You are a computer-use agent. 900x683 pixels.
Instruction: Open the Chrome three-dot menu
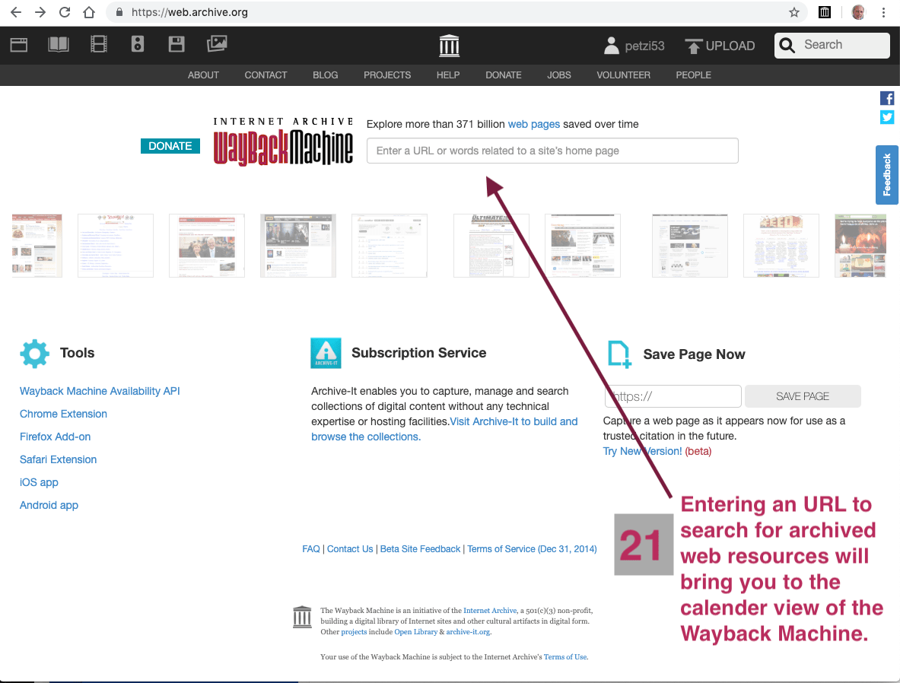(x=883, y=12)
